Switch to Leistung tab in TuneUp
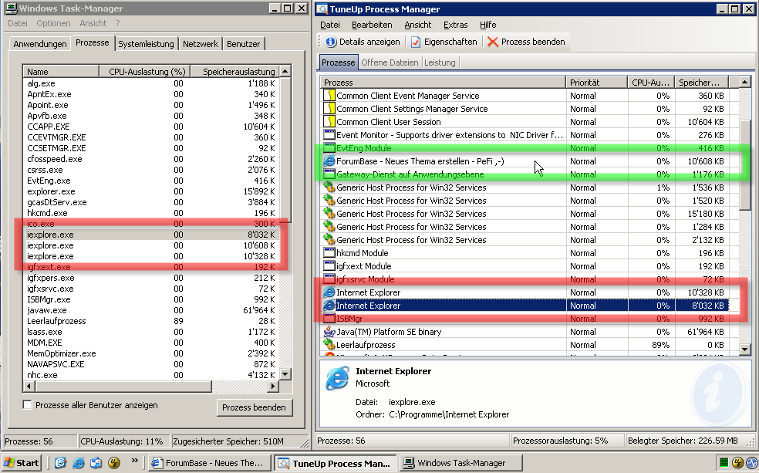Viewport: 759px width, 473px height. [440, 63]
